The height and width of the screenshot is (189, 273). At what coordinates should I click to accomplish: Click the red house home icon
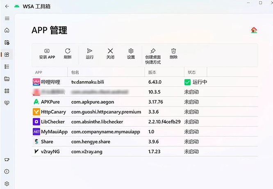[254, 30]
